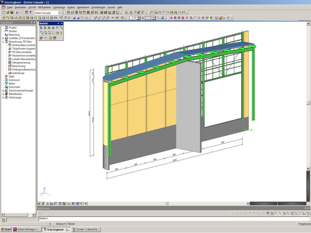Click the Windows Start button

pyautogui.click(x=6, y=229)
